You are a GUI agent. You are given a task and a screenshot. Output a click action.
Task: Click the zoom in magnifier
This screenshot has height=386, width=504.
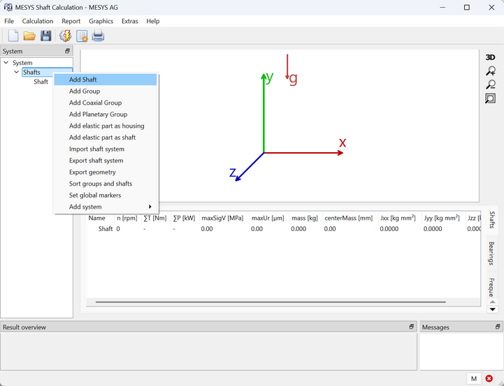pos(491,71)
